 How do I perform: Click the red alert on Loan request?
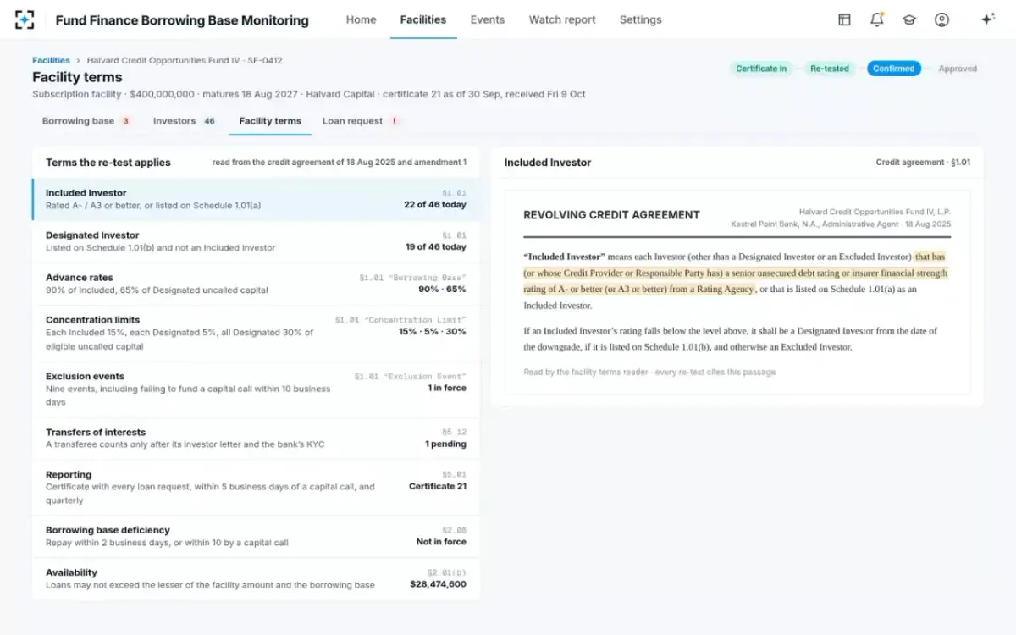pos(394,121)
